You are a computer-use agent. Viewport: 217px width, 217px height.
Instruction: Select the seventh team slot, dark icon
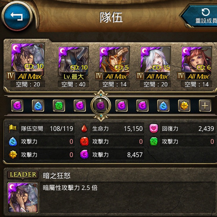click(142, 106)
